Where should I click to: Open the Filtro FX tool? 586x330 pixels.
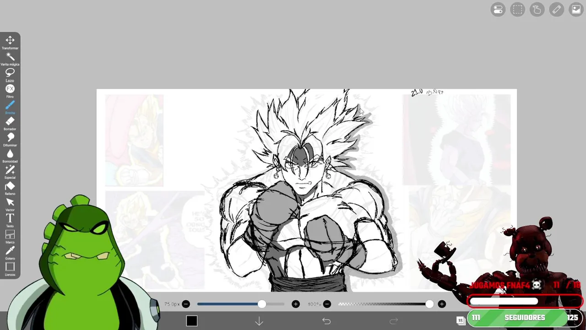click(10, 91)
